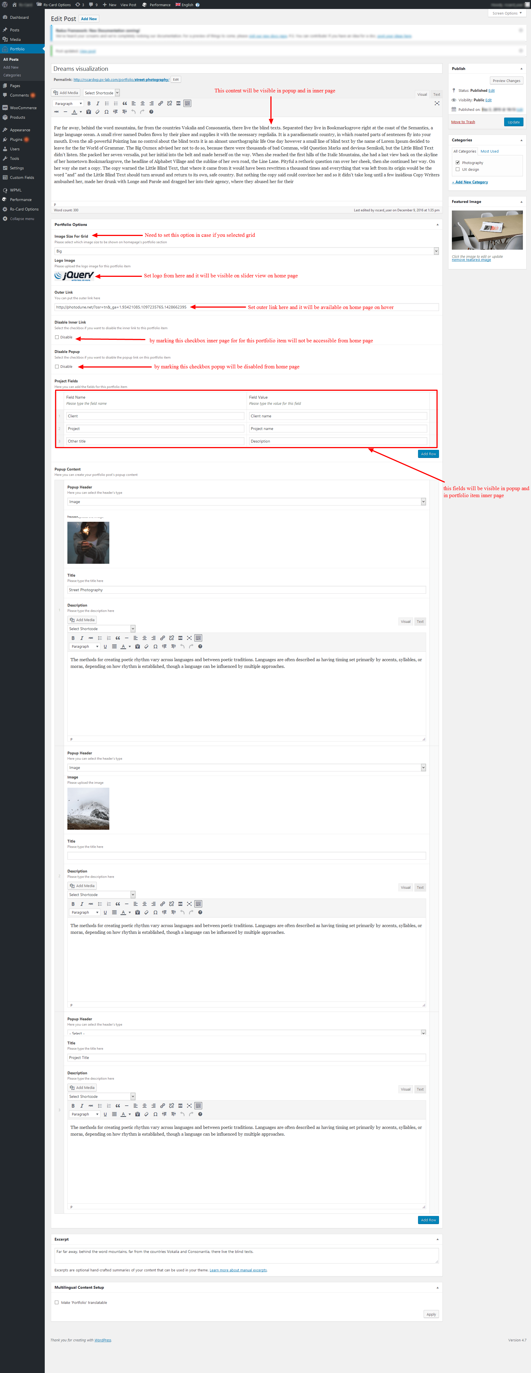Collapse the Excerpt panel

click(x=437, y=1240)
